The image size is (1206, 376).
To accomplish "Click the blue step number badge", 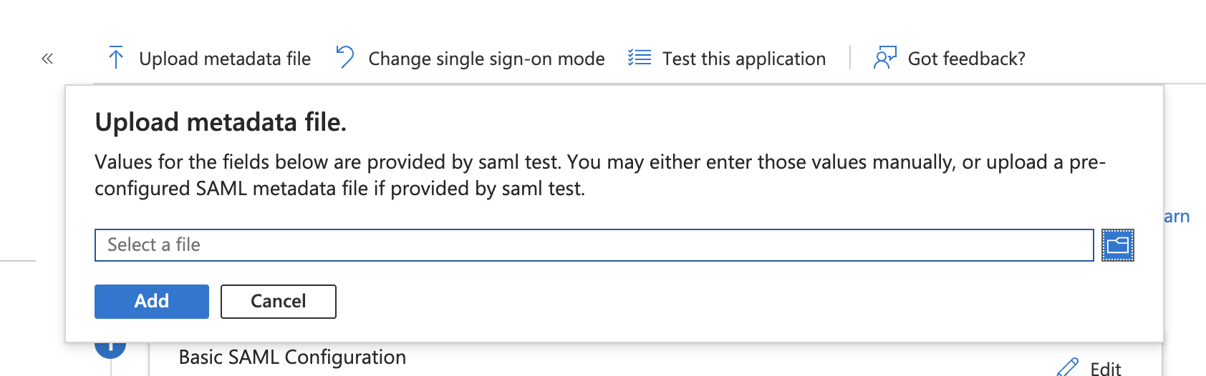I will point(110,349).
